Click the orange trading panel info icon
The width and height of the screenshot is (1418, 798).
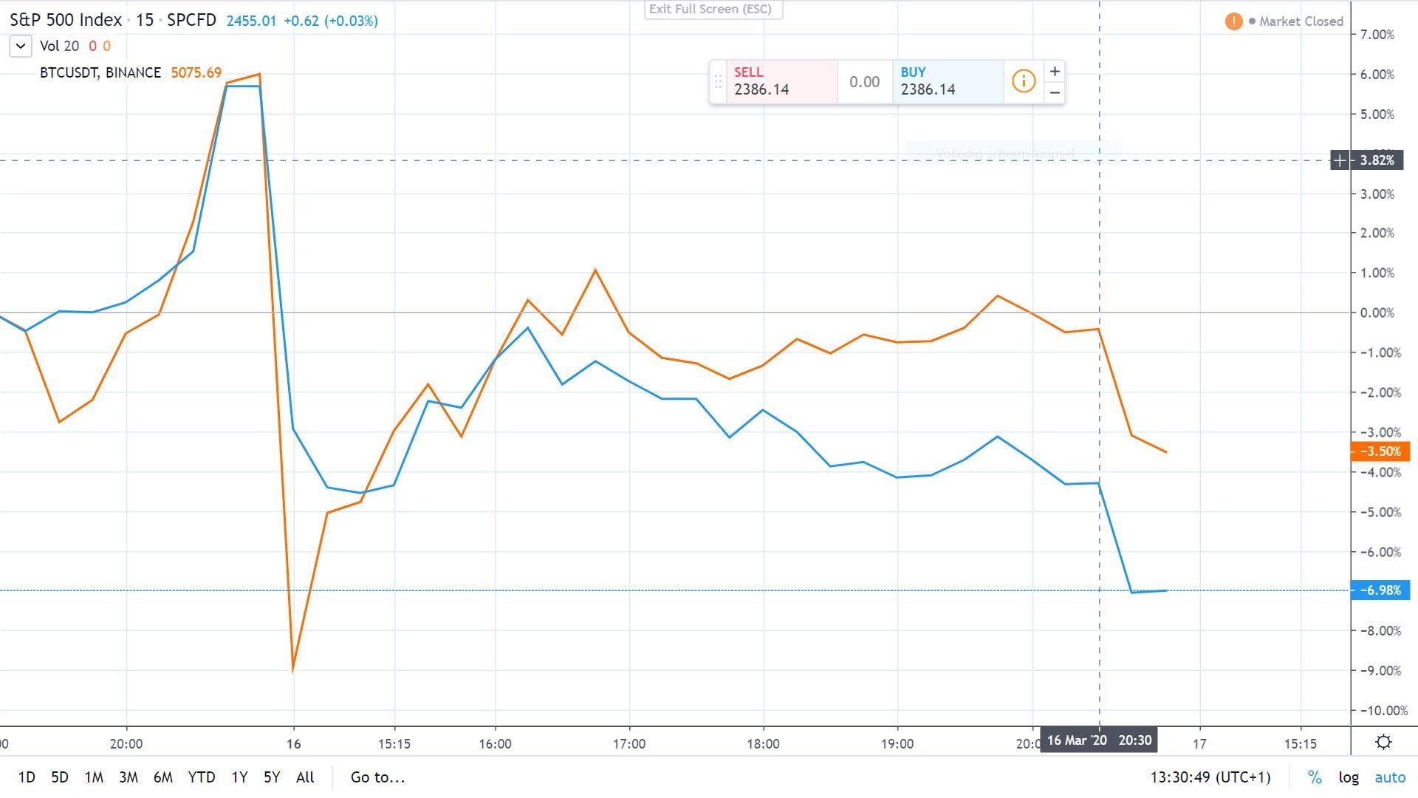[1023, 81]
